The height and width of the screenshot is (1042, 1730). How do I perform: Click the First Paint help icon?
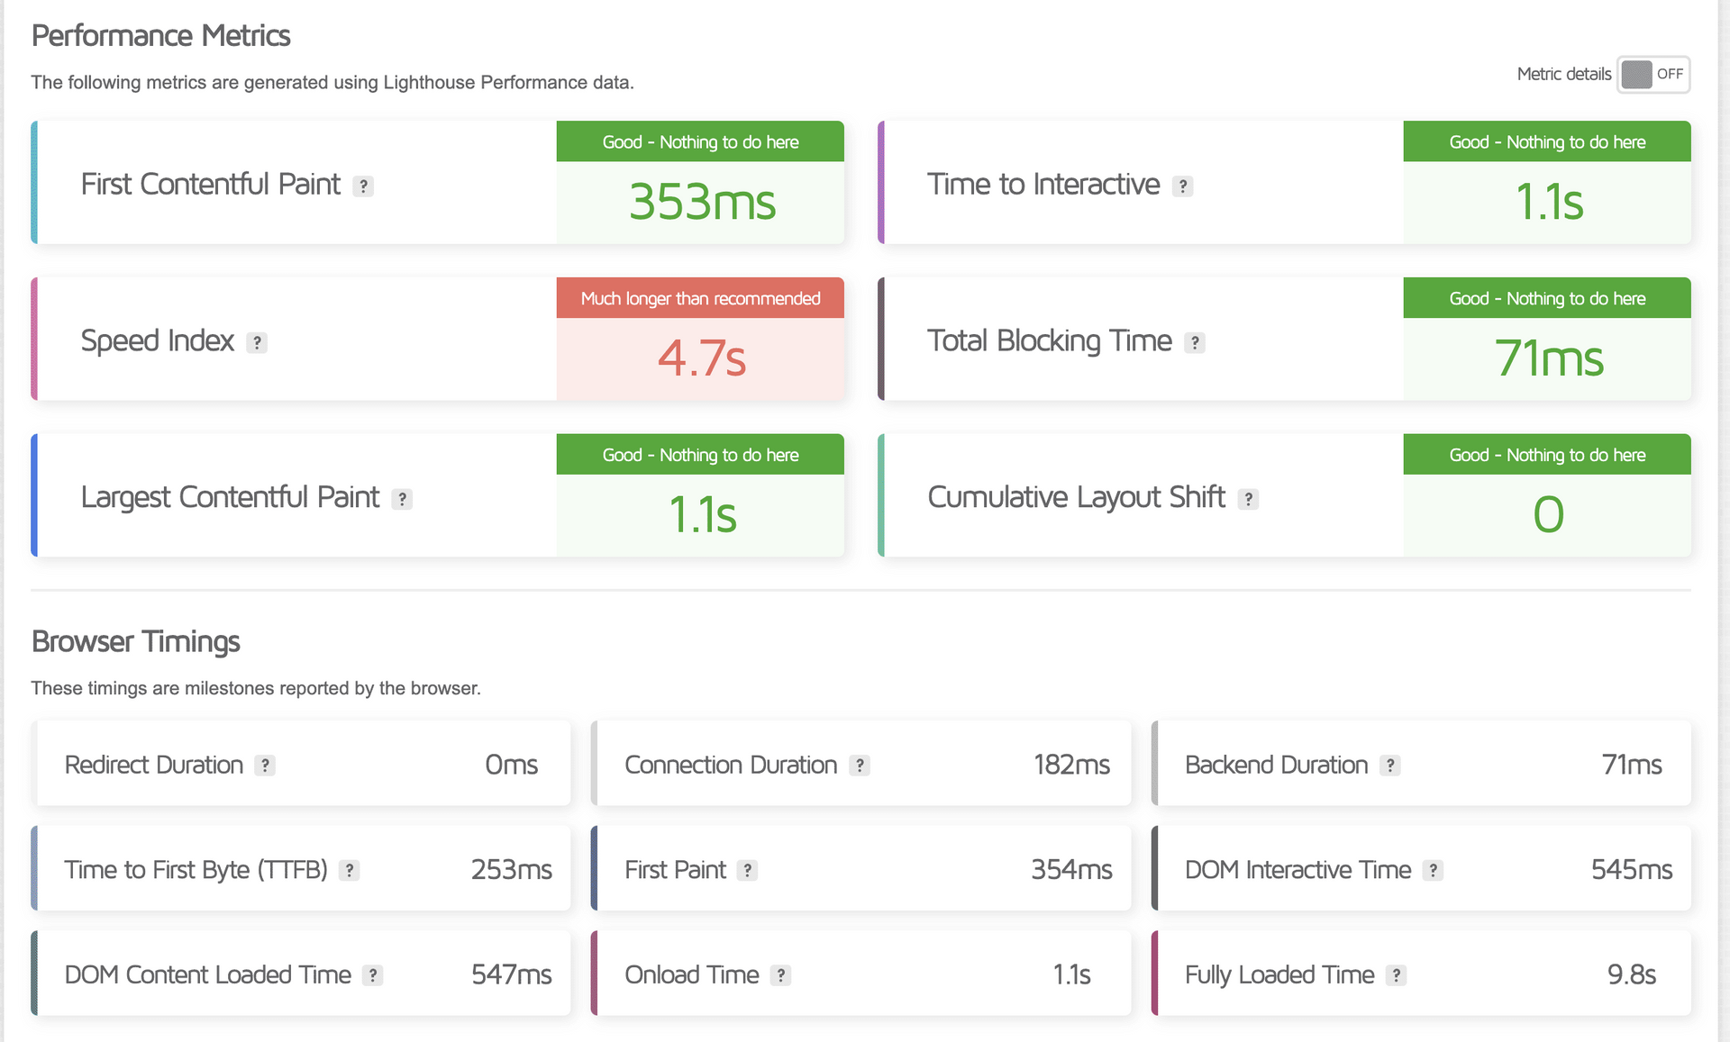(747, 871)
